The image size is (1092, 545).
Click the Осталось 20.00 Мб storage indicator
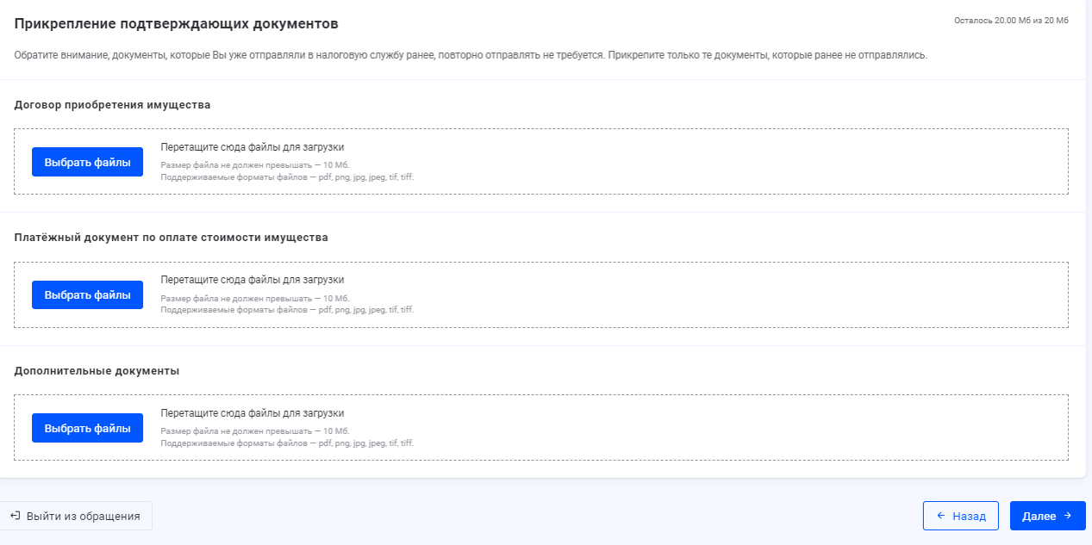[1011, 21]
